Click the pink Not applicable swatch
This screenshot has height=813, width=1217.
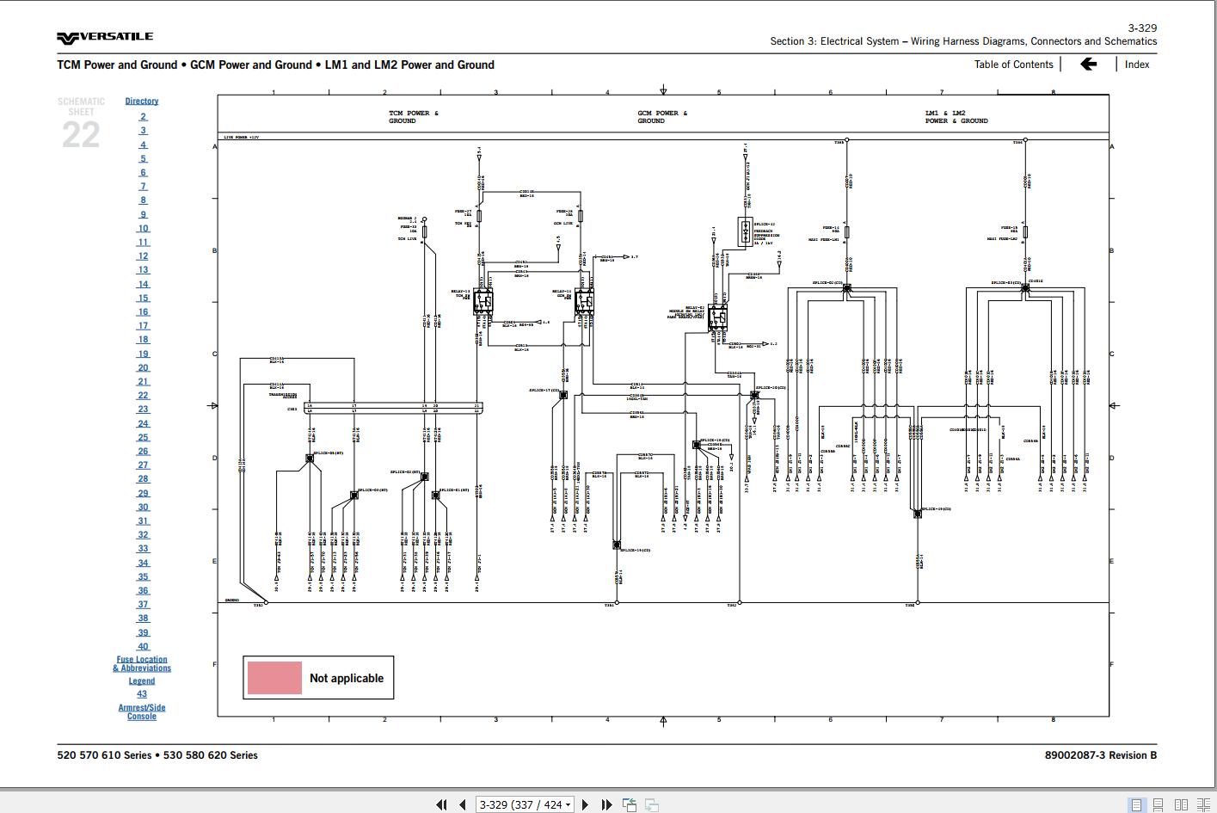(274, 678)
